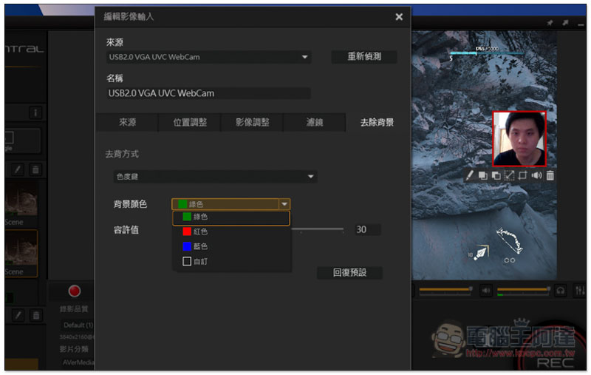The image size is (591, 375).
Task: Select the upper Scene thumbnail
Action: point(21,199)
